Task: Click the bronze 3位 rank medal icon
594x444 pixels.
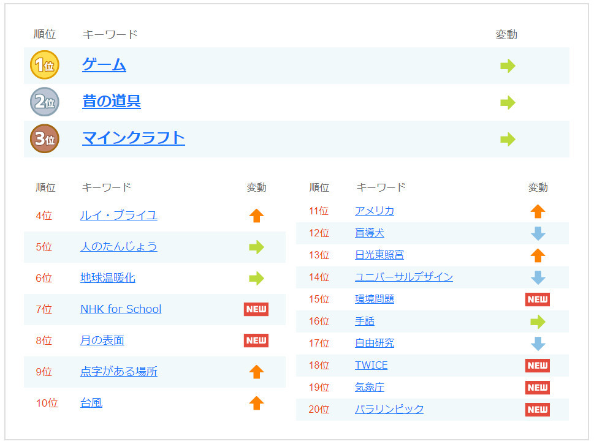Action: point(45,138)
